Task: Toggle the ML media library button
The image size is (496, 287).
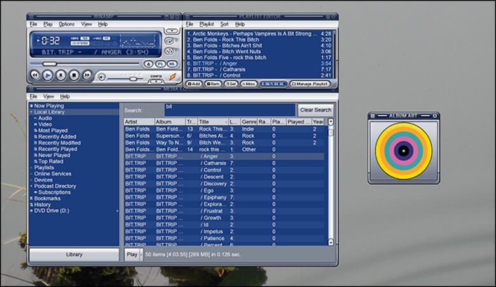Action: coord(172,64)
